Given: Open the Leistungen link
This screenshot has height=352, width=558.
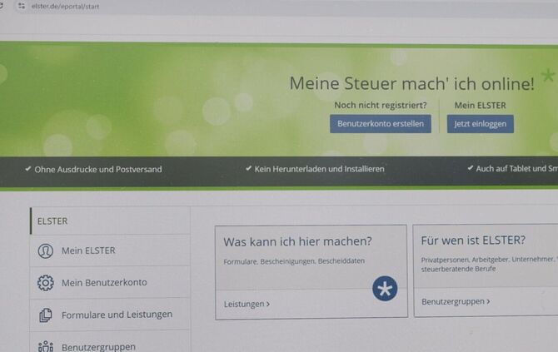Looking at the screenshot, I should point(247,305).
